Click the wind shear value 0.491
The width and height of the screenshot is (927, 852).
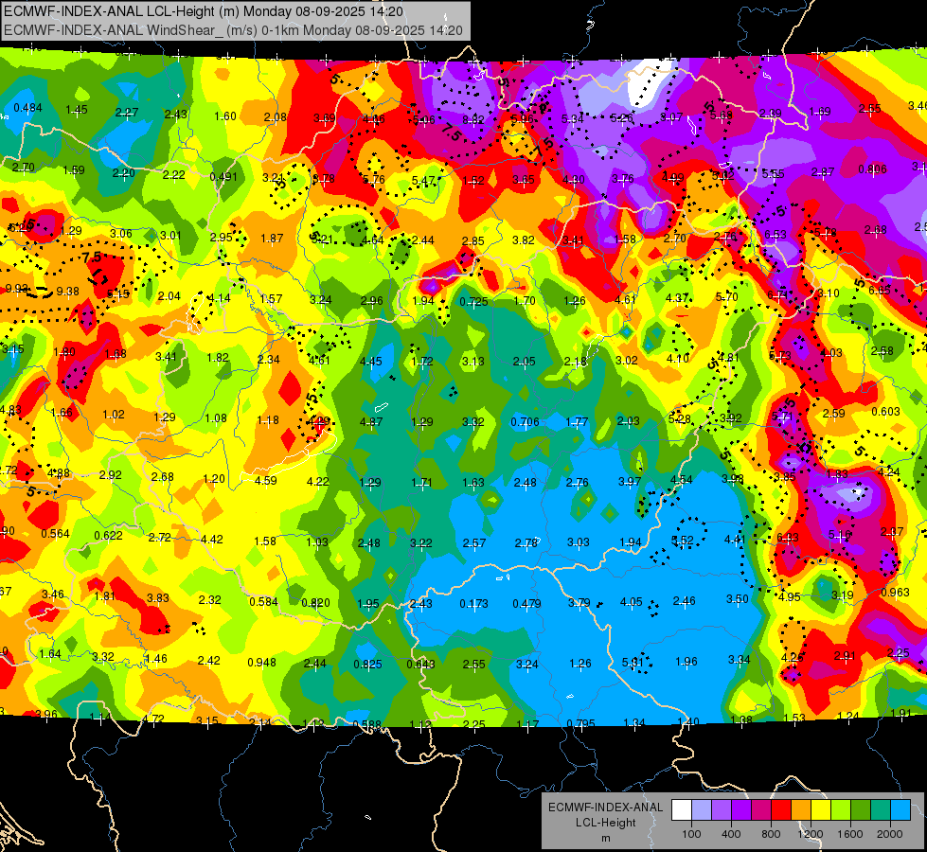223,177
